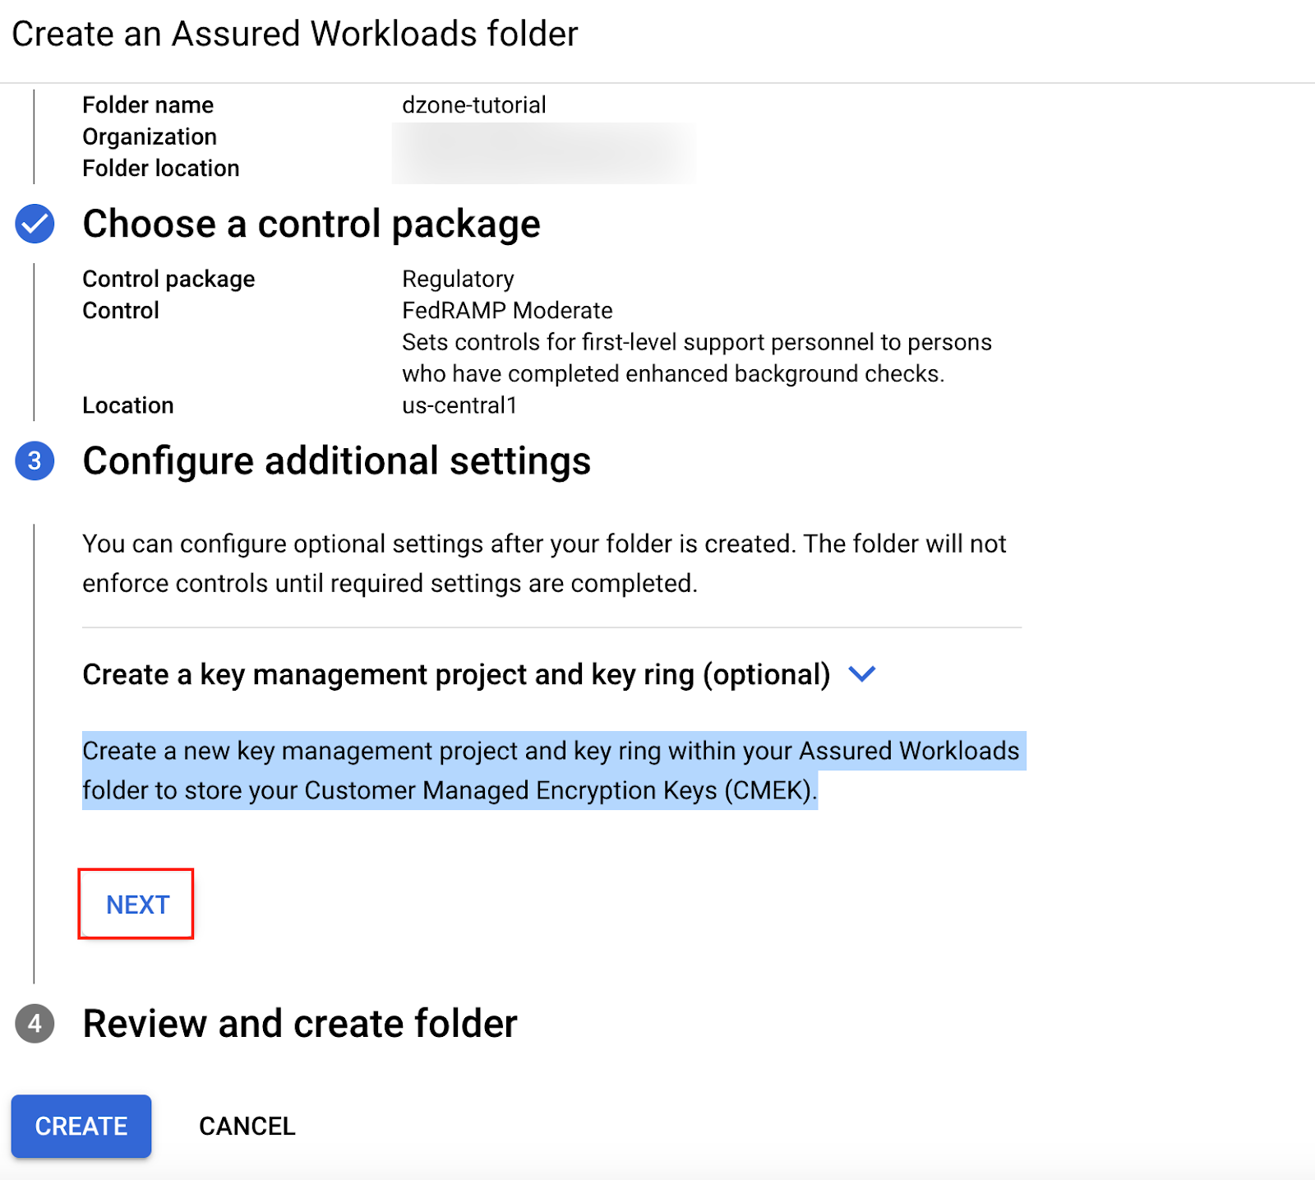
Task: Click the CANCEL option
Action: (247, 1126)
